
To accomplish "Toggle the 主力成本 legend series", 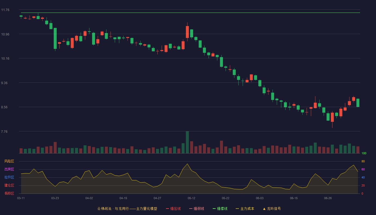I will [x=245, y=209].
